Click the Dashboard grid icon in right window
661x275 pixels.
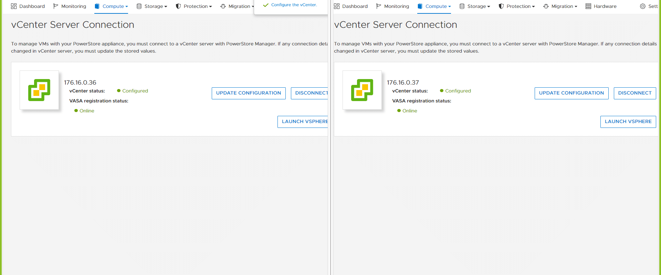337,6
